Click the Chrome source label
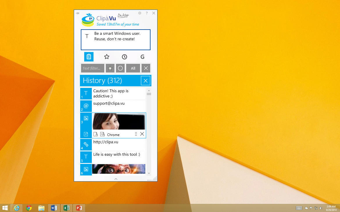This screenshot has height=212, width=340. click(113, 135)
